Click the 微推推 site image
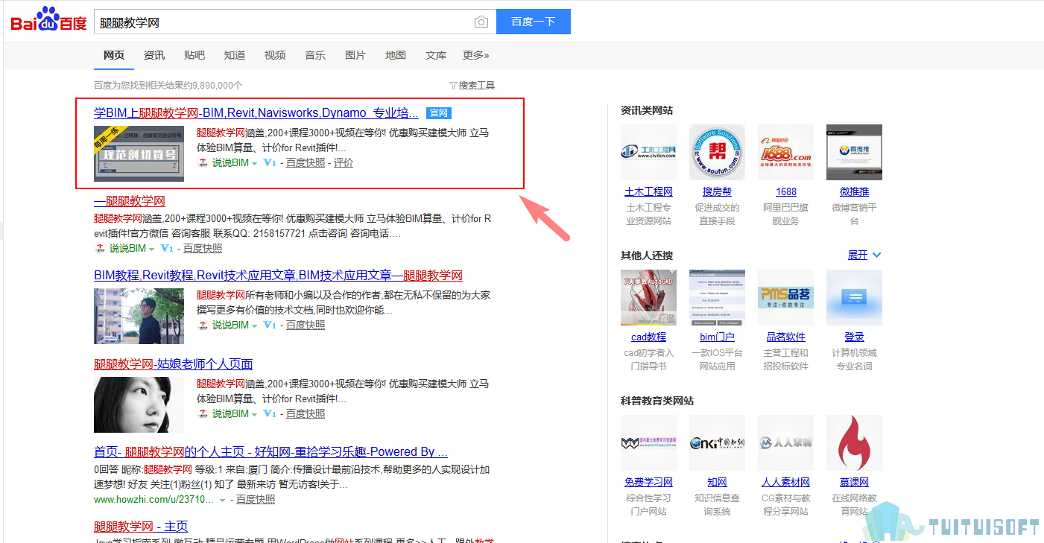The image size is (1044, 543). (854, 152)
